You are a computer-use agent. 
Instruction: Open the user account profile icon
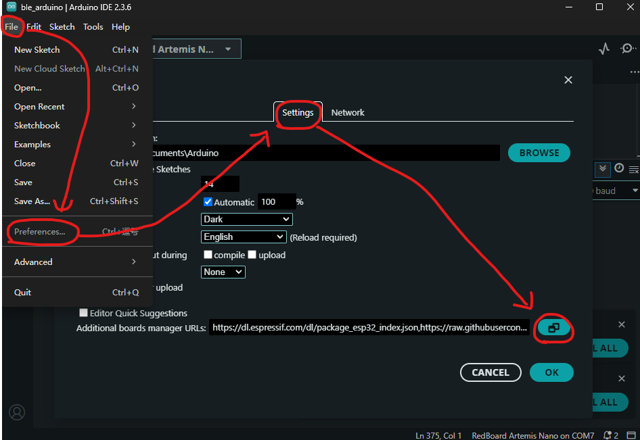tap(17, 412)
